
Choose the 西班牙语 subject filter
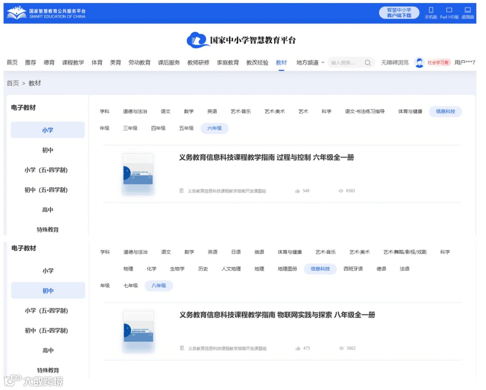[353, 269]
